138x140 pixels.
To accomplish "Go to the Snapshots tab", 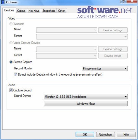I will tap(49, 11).
